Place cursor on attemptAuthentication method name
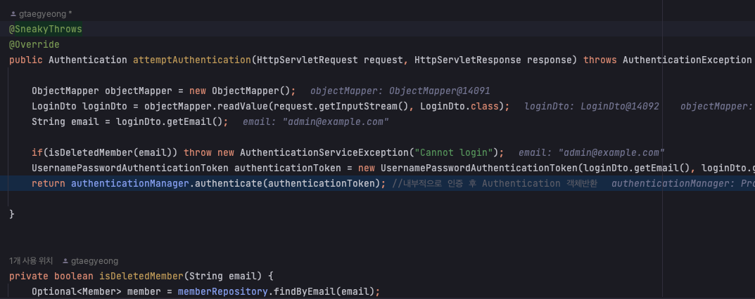This screenshot has width=755, height=299. point(192,60)
